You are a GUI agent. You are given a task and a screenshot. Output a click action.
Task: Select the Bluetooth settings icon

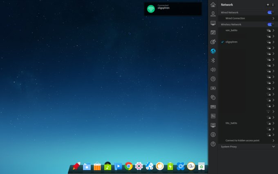coord(213,60)
